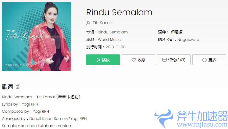Click the artist person icon

point(88,23)
